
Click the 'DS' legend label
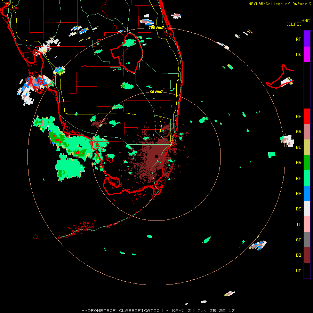298,209
